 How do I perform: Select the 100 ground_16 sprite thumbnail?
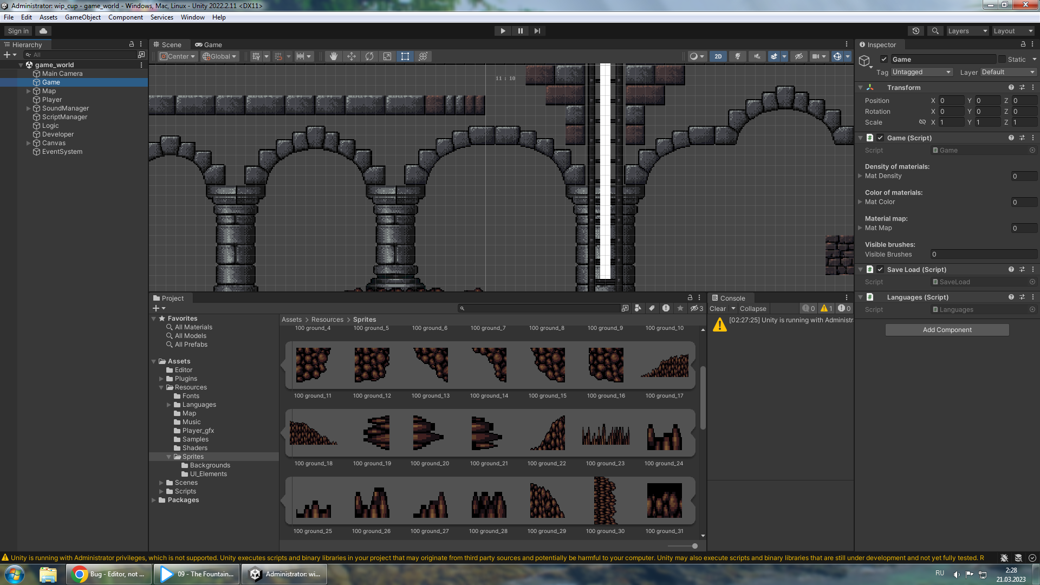(x=606, y=366)
